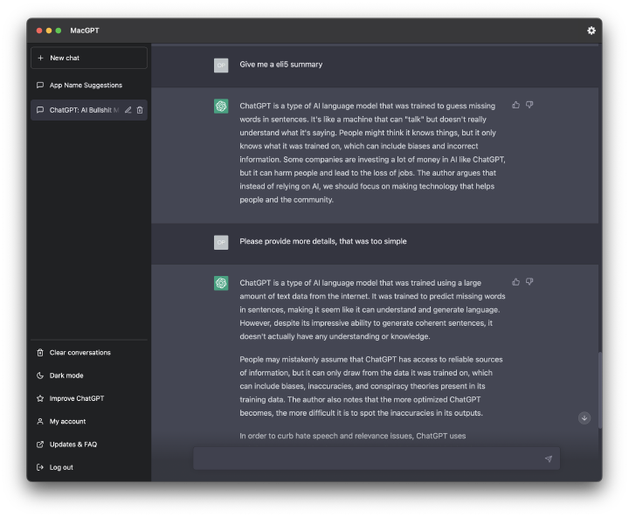Open Improve ChatGPT option

[x=89, y=398]
